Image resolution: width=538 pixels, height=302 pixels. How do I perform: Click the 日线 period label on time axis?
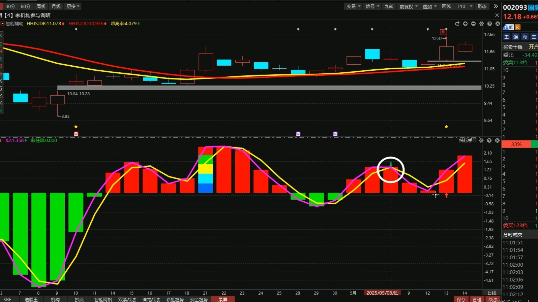[492, 293]
